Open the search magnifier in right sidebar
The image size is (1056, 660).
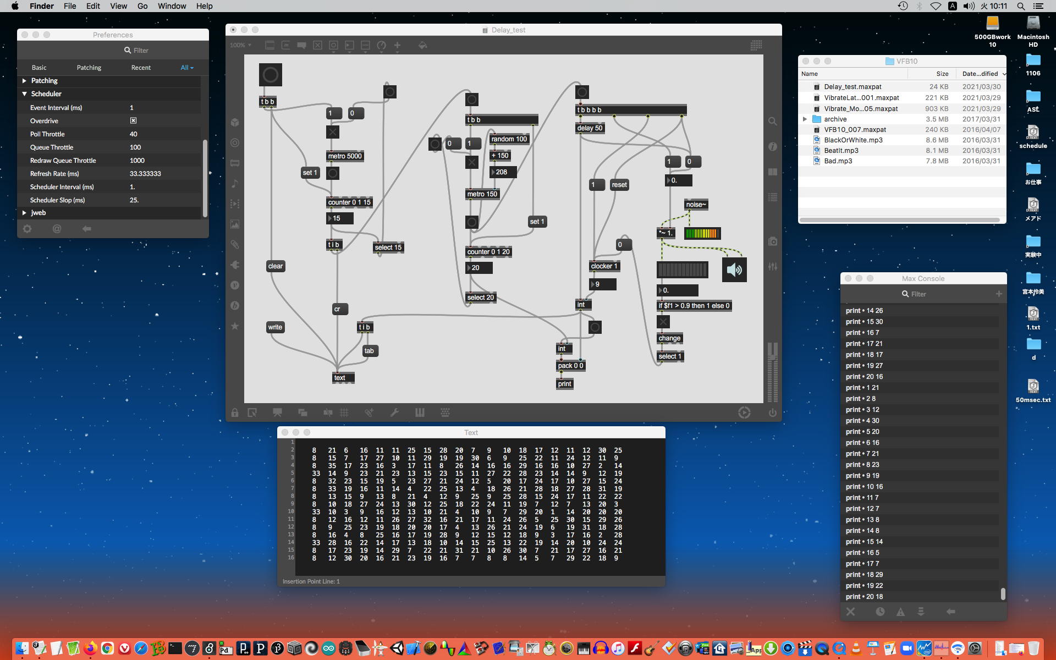(x=773, y=122)
